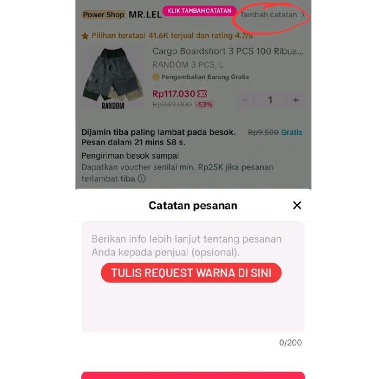Tap the -53% discount tag

tap(204, 104)
